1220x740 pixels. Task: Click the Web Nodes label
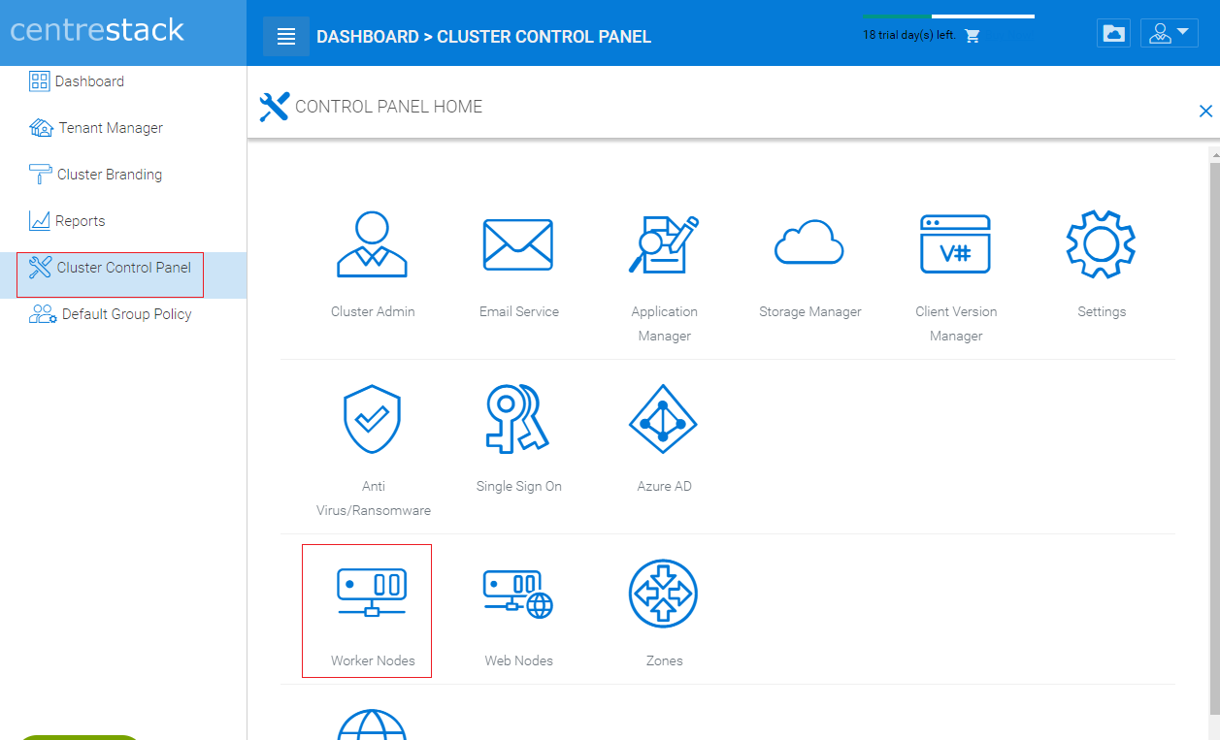(519, 661)
